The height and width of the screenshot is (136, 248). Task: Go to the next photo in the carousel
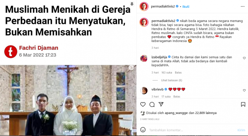click(131, 68)
